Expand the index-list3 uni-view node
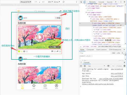Viewport: 127px width, 95px height. (92, 42)
